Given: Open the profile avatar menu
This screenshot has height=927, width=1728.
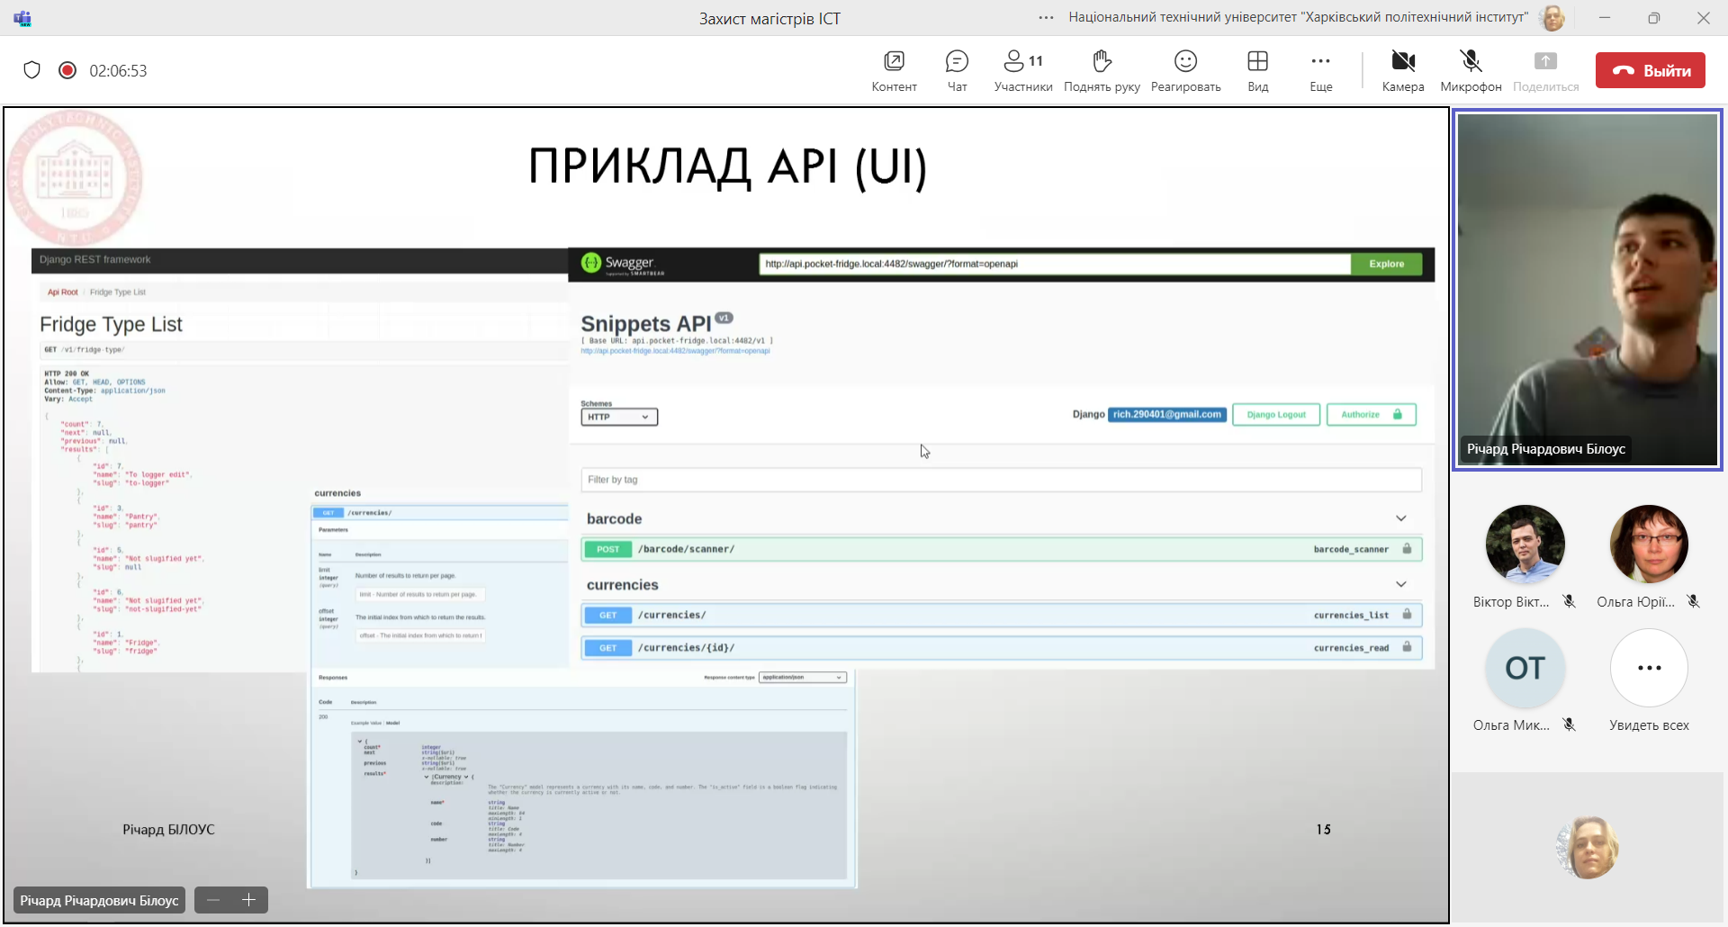Looking at the screenshot, I should (1552, 18).
